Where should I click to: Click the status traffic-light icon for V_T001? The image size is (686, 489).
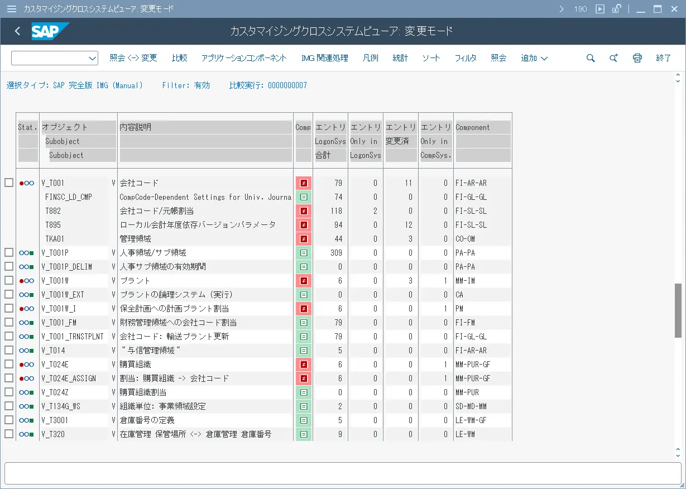tap(27, 183)
